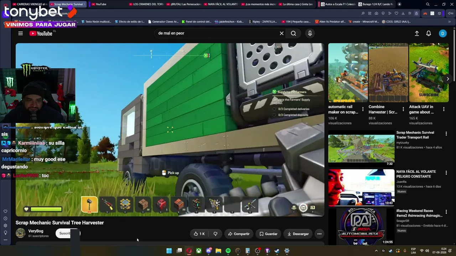
Task: Click the magnifier search button
Action: (293, 33)
